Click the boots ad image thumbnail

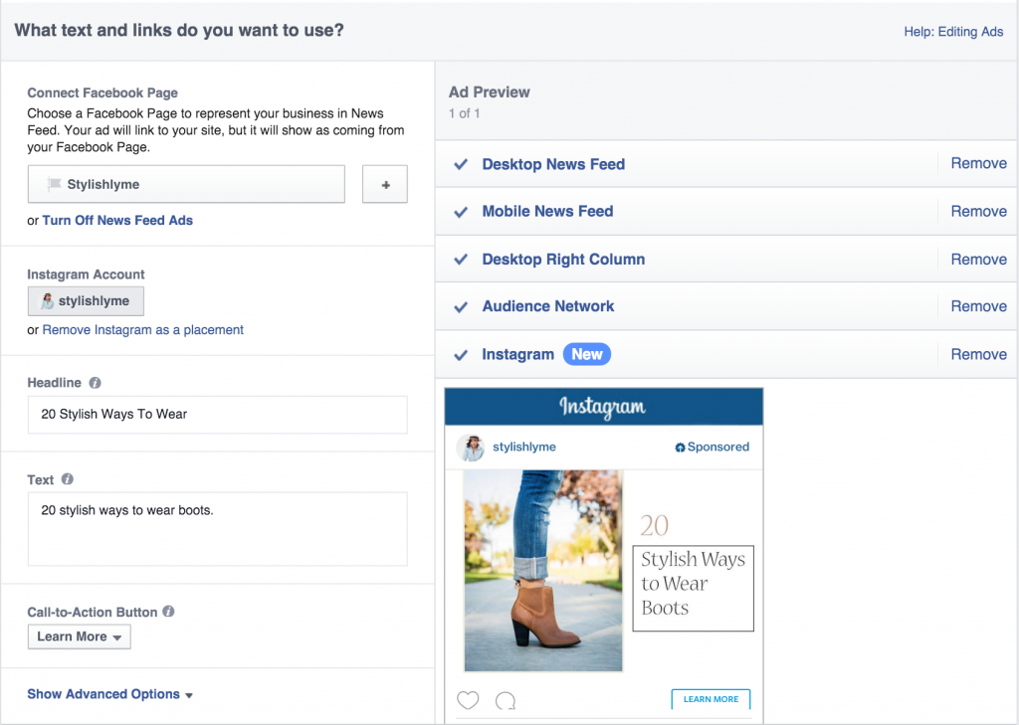tap(543, 570)
